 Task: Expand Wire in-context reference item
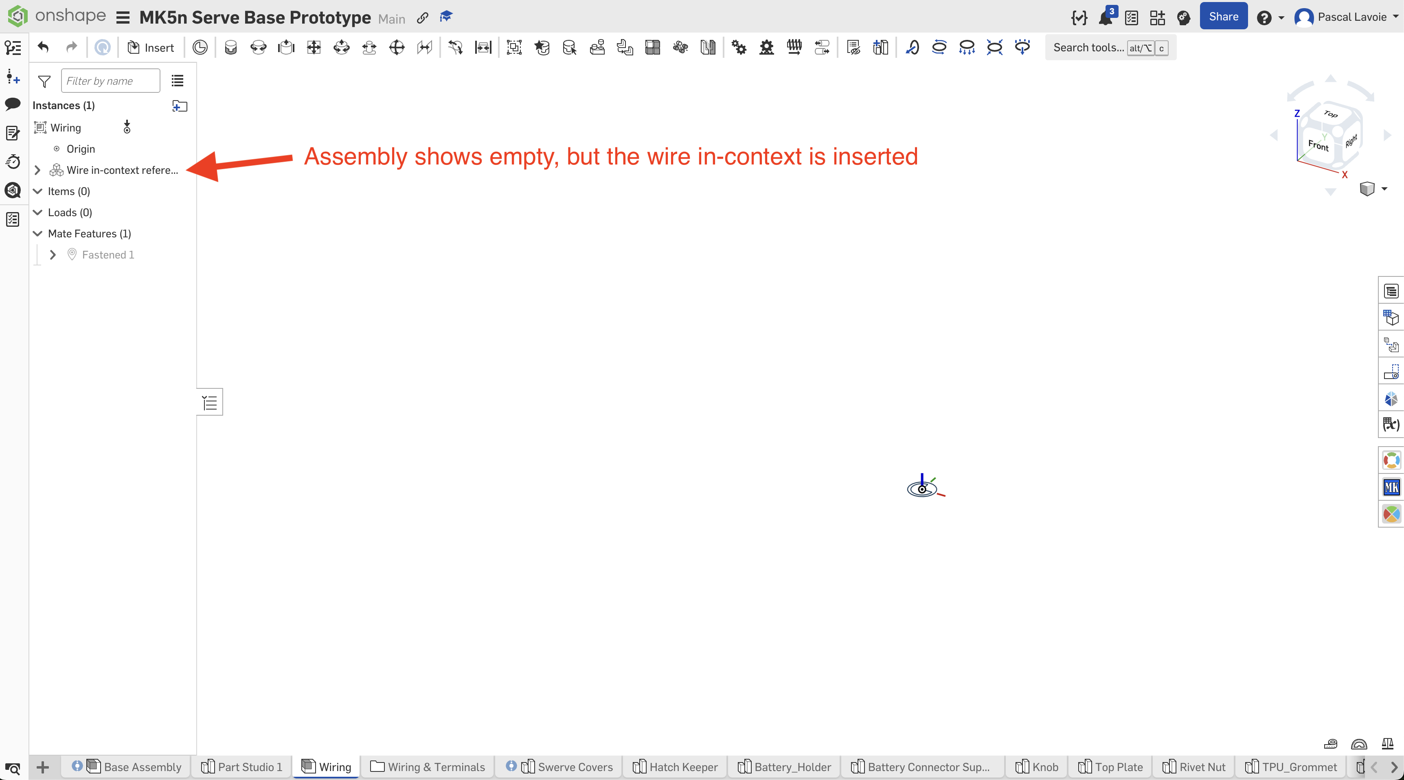coord(37,170)
